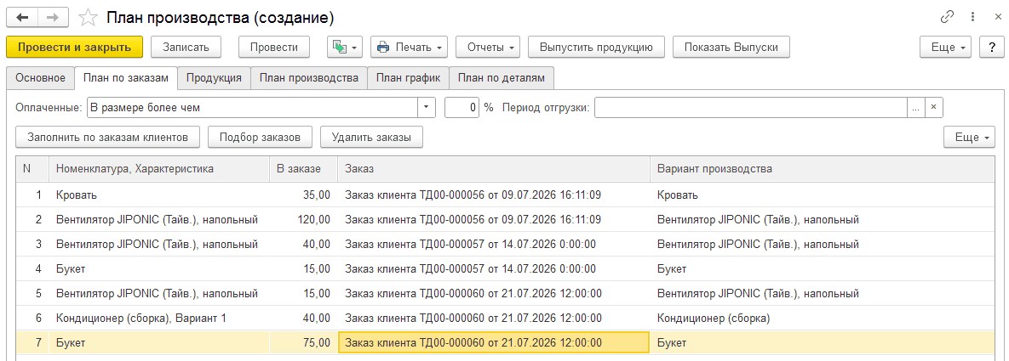Select Кондиционер (сборка), Вариант 1 cell

coord(159,318)
